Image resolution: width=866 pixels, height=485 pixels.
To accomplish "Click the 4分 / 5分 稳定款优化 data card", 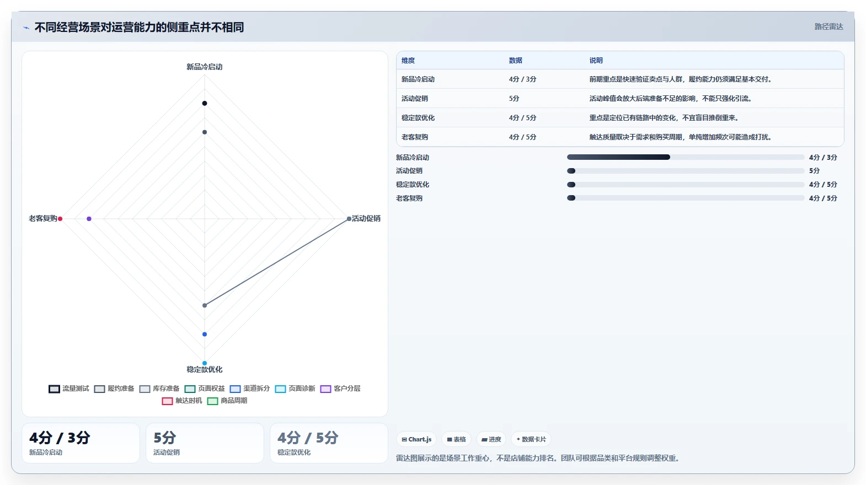I will (x=329, y=443).
